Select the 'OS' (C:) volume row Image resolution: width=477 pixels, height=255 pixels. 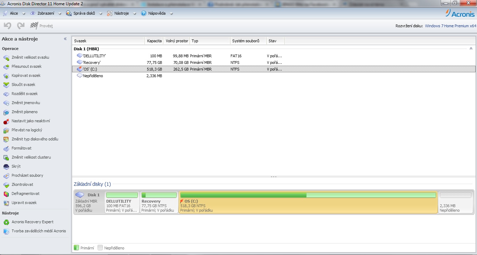pos(274,69)
